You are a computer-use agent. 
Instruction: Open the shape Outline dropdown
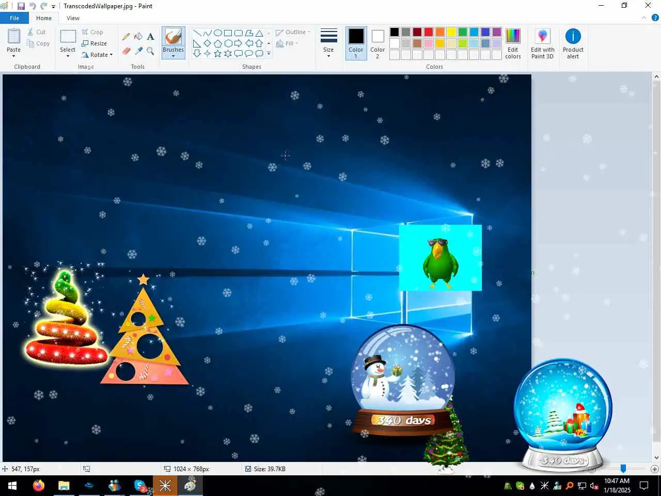[x=293, y=32]
